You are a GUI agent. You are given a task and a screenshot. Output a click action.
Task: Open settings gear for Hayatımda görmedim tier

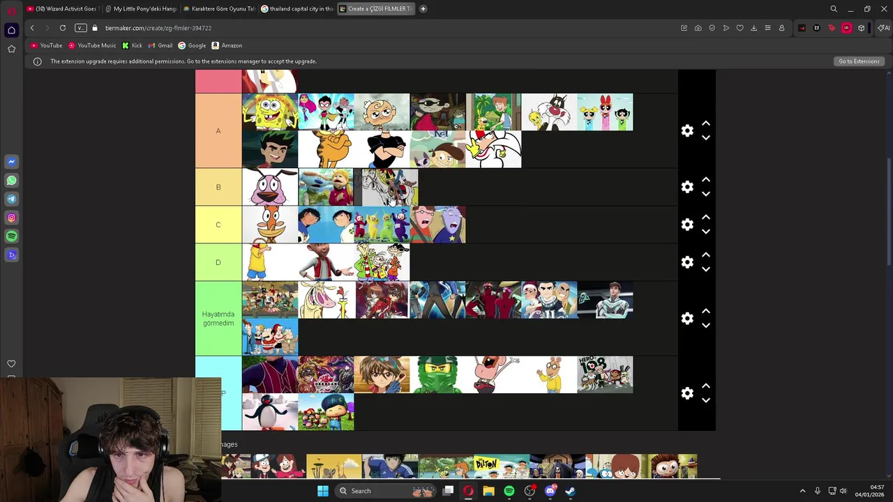tap(687, 319)
